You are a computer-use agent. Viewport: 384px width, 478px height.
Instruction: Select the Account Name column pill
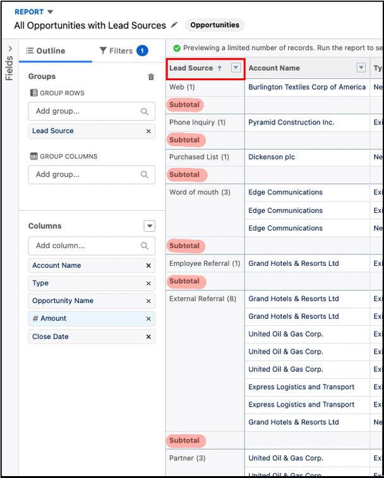tap(92, 266)
